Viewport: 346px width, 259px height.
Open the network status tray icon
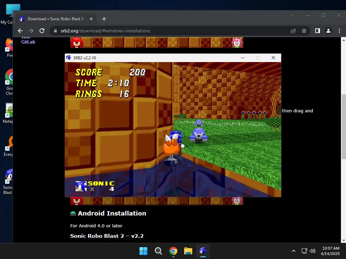[x=304, y=251]
